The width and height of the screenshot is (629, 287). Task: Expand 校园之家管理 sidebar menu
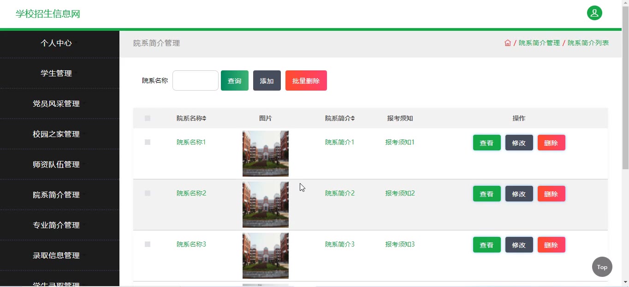(59, 134)
